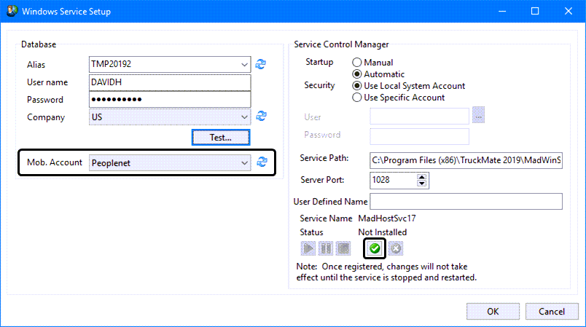Focus the database Password field

pyautogui.click(x=170, y=100)
